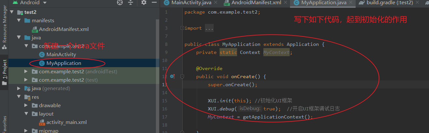Expand the java (generated) folder

[x=19, y=88]
